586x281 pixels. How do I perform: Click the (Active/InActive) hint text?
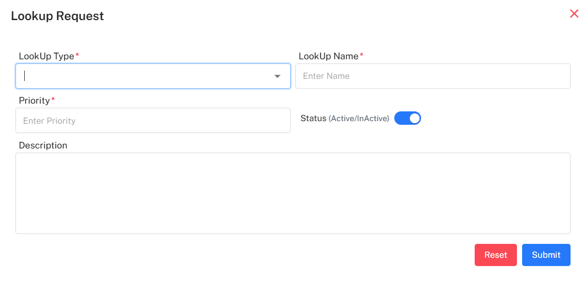pyautogui.click(x=359, y=119)
